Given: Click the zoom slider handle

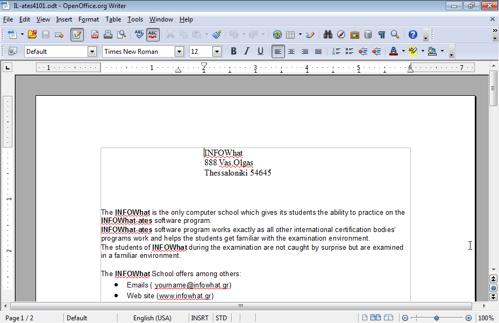Looking at the screenshot, I should (437, 318).
